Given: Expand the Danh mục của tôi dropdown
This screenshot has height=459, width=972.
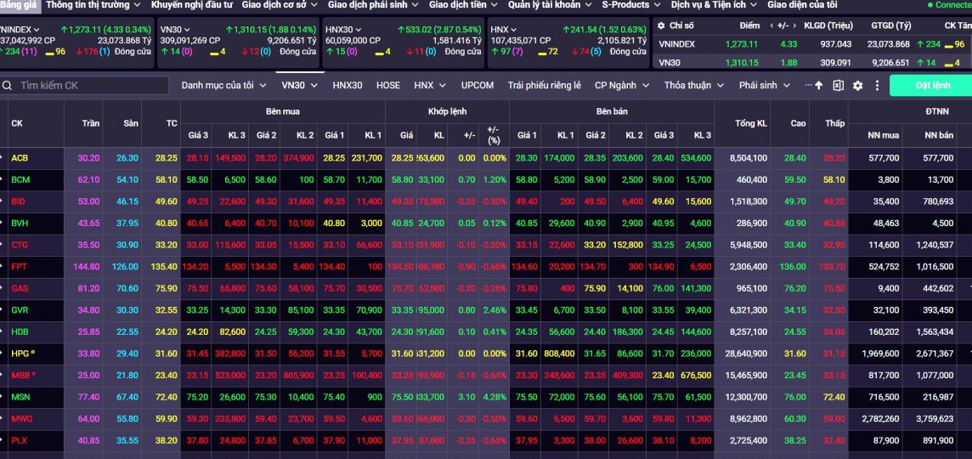Looking at the screenshot, I should tap(223, 85).
